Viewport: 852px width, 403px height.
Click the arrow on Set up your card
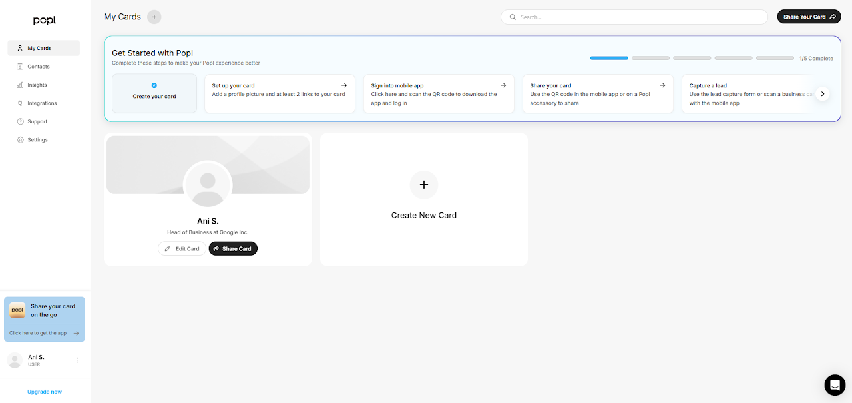[344, 85]
